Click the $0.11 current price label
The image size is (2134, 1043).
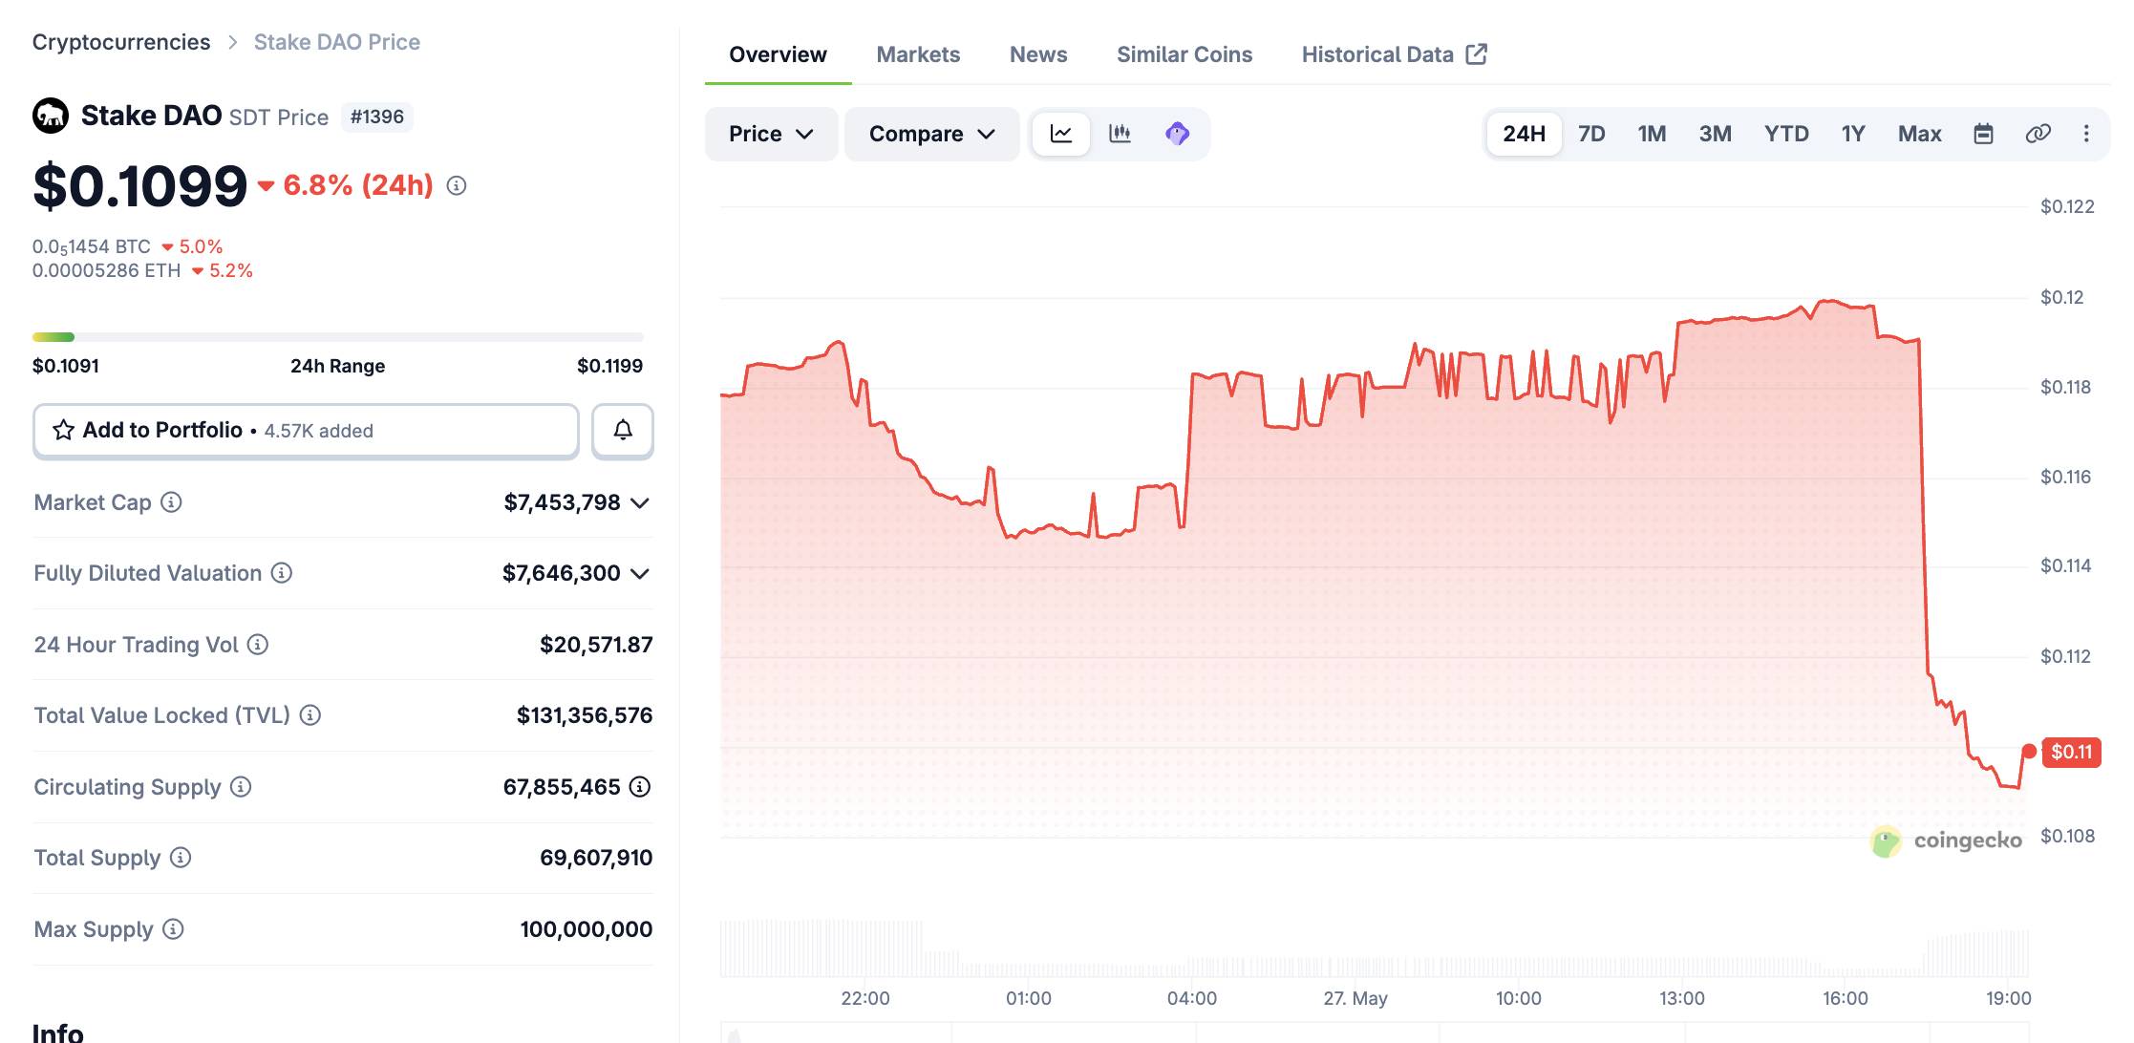[2071, 752]
